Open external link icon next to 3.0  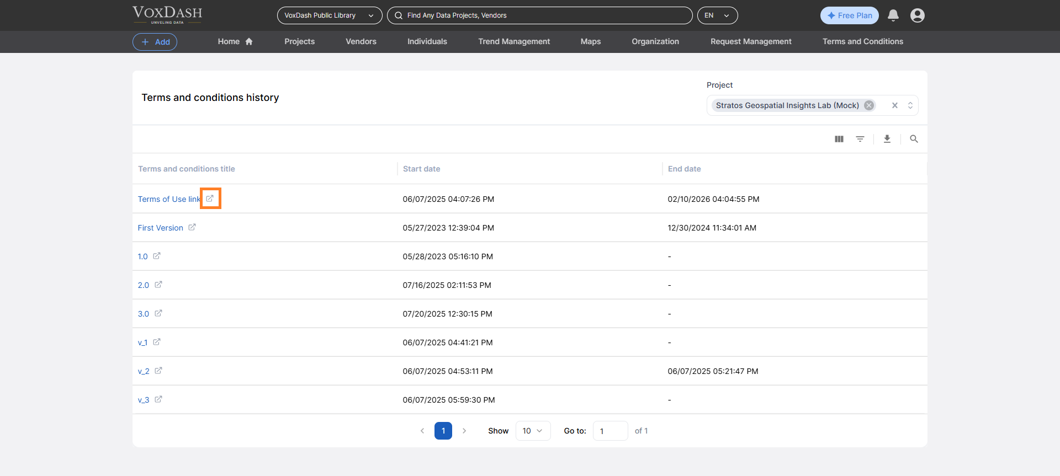coord(158,313)
